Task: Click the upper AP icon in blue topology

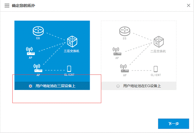Action: 31,51
